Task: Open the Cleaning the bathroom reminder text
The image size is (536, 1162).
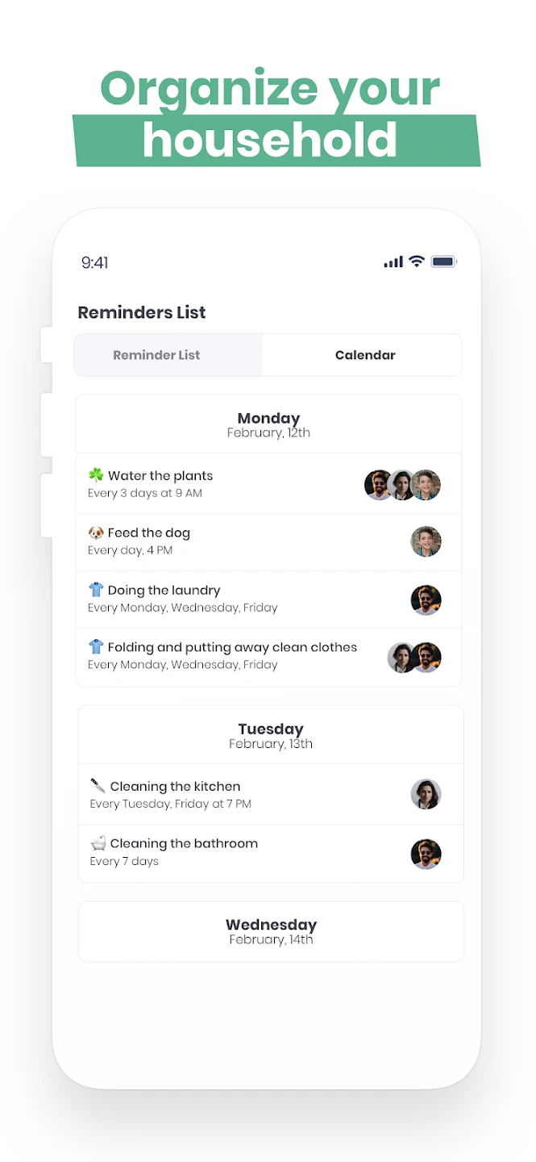Action: [184, 844]
